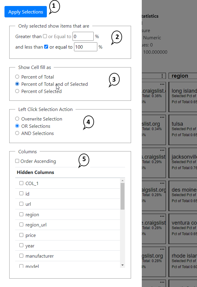This screenshot has height=287, width=197.
Task: Open the three-dot menu on des moines row
Action: coord(162,183)
